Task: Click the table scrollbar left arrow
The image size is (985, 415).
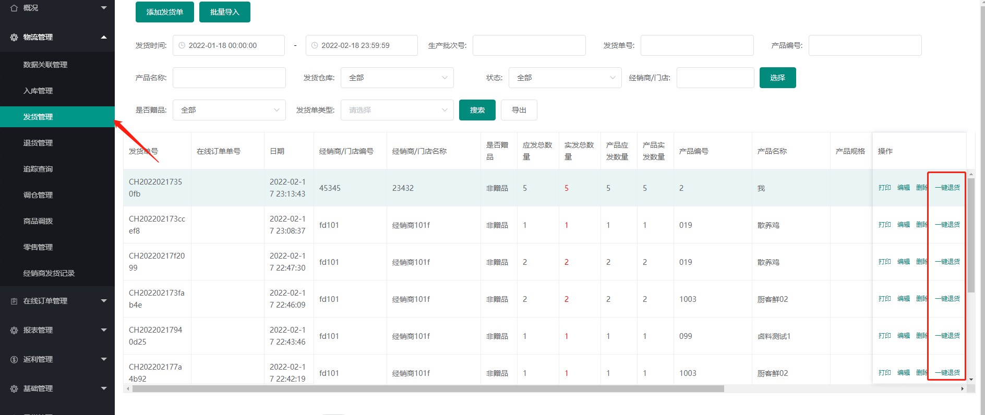Action: pyautogui.click(x=128, y=388)
